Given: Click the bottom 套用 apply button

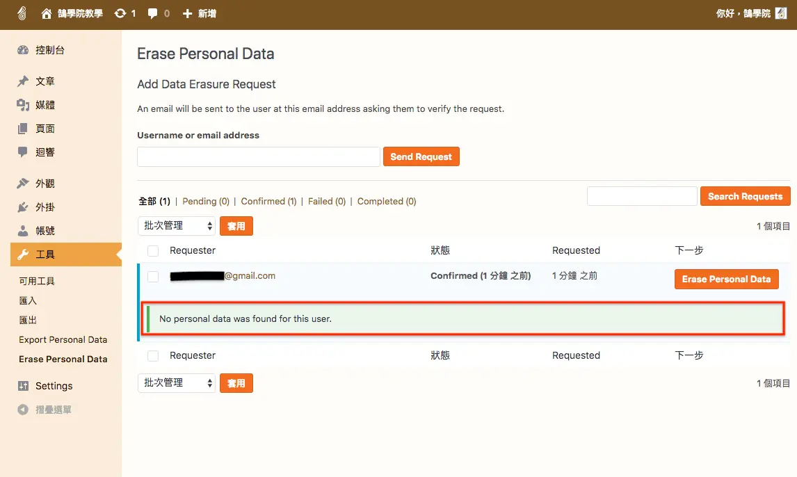Looking at the screenshot, I should [236, 383].
